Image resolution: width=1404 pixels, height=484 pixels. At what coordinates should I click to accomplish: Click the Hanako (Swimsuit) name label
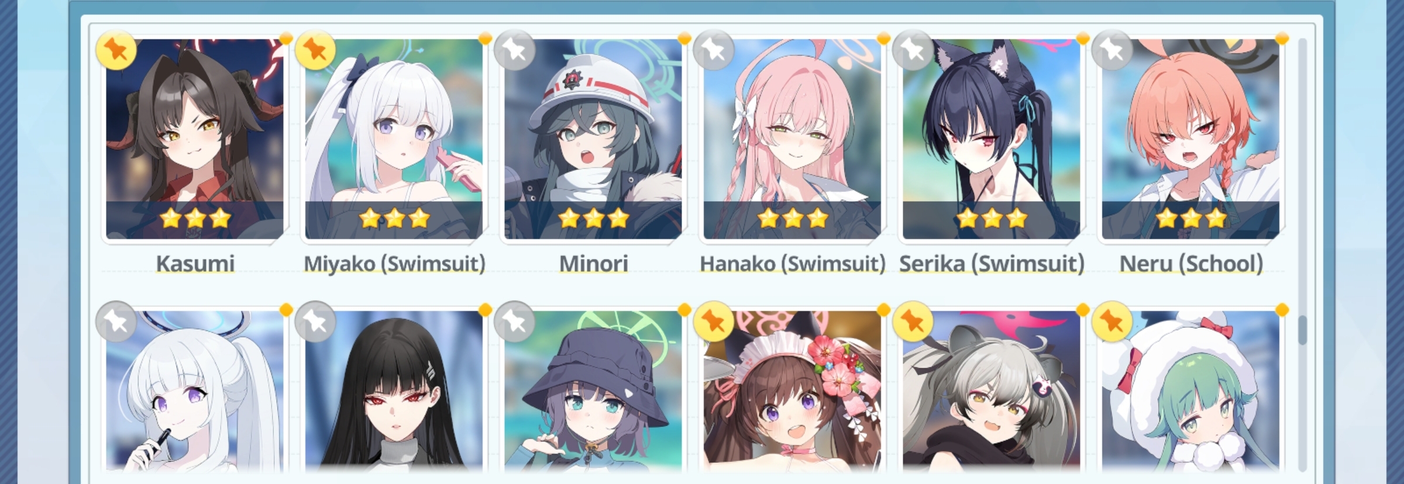click(793, 264)
